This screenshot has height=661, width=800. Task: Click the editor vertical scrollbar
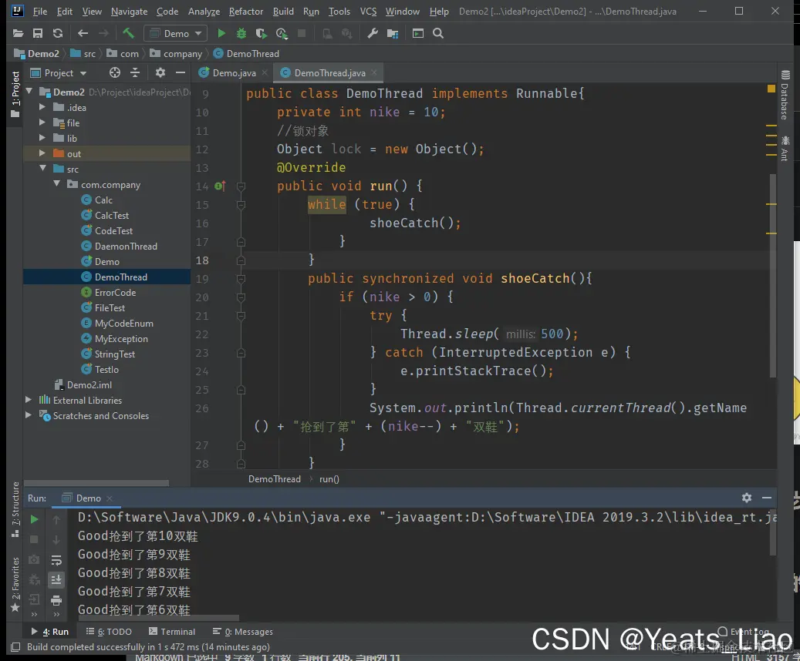point(773,275)
